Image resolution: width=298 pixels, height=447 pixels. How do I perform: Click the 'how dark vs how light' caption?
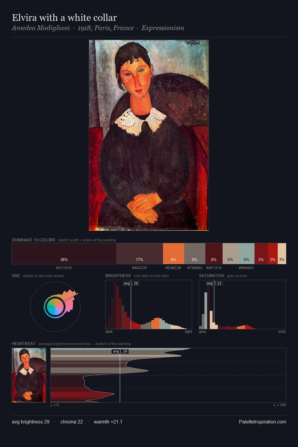coord(151,276)
